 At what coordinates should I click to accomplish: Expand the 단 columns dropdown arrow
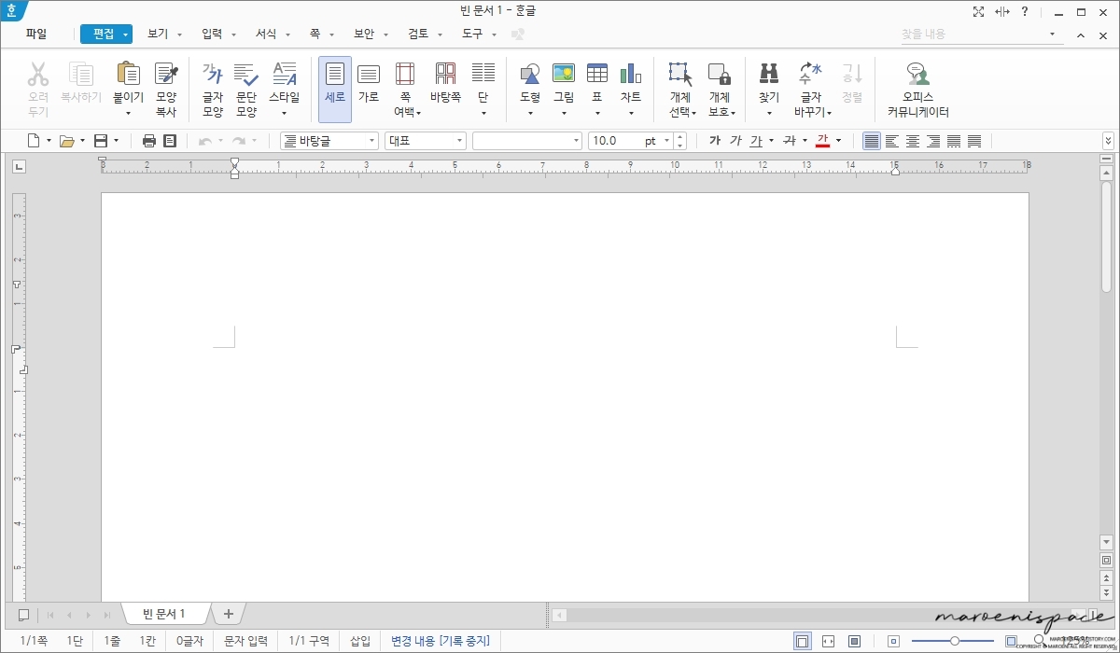483,114
